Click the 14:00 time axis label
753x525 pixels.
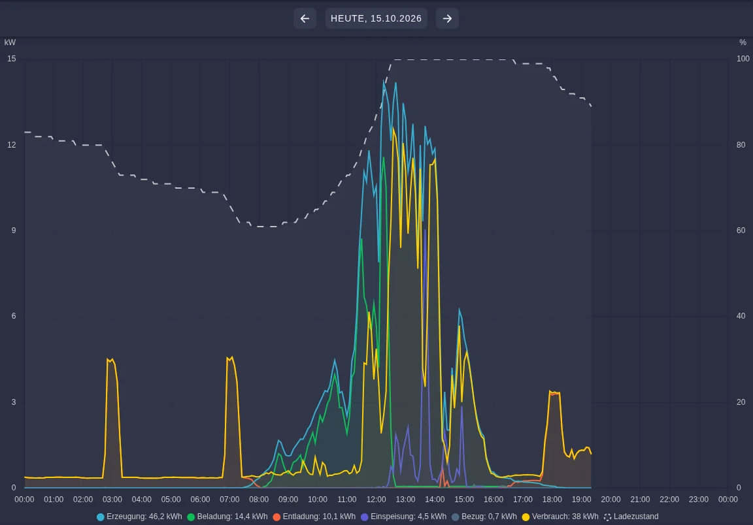pyautogui.click(x=435, y=500)
